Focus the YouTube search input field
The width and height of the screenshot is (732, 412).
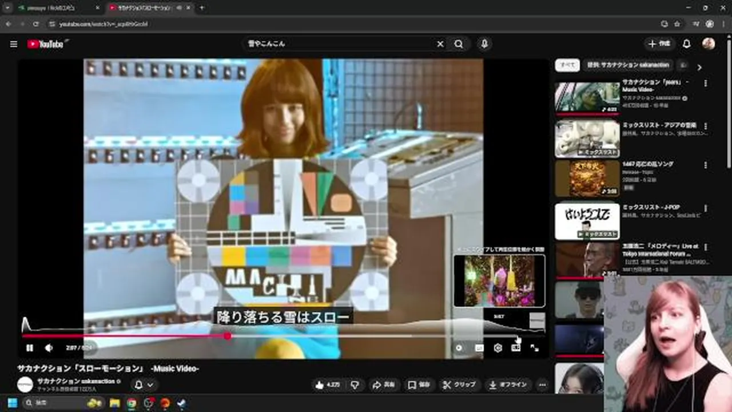point(340,44)
